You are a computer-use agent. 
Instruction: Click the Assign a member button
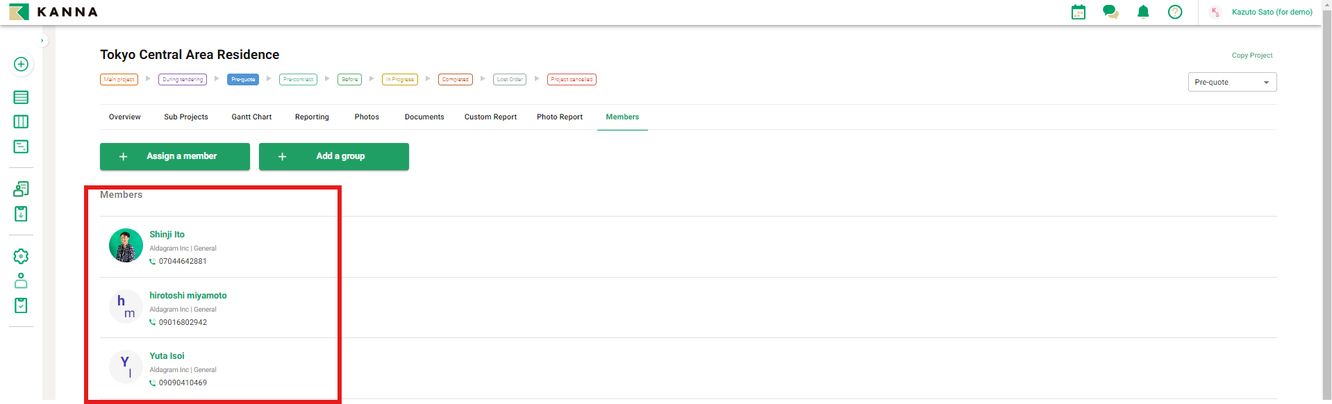(175, 156)
